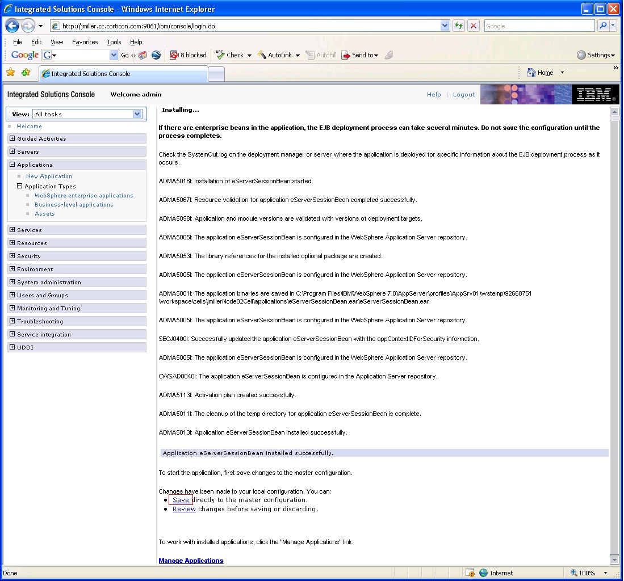Open the Help menu in menu bar

coord(136,42)
